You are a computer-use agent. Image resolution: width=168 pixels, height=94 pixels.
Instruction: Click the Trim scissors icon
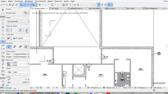75,5
